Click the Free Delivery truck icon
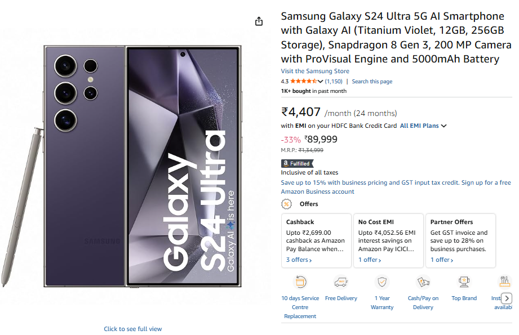 click(341, 282)
